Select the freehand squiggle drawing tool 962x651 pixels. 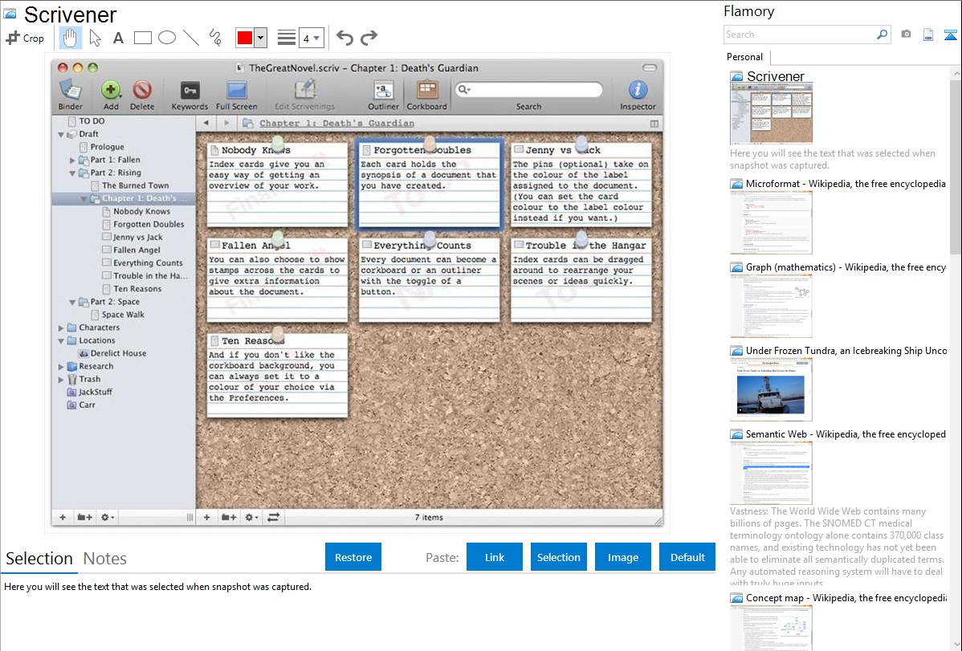[x=215, y=38]
